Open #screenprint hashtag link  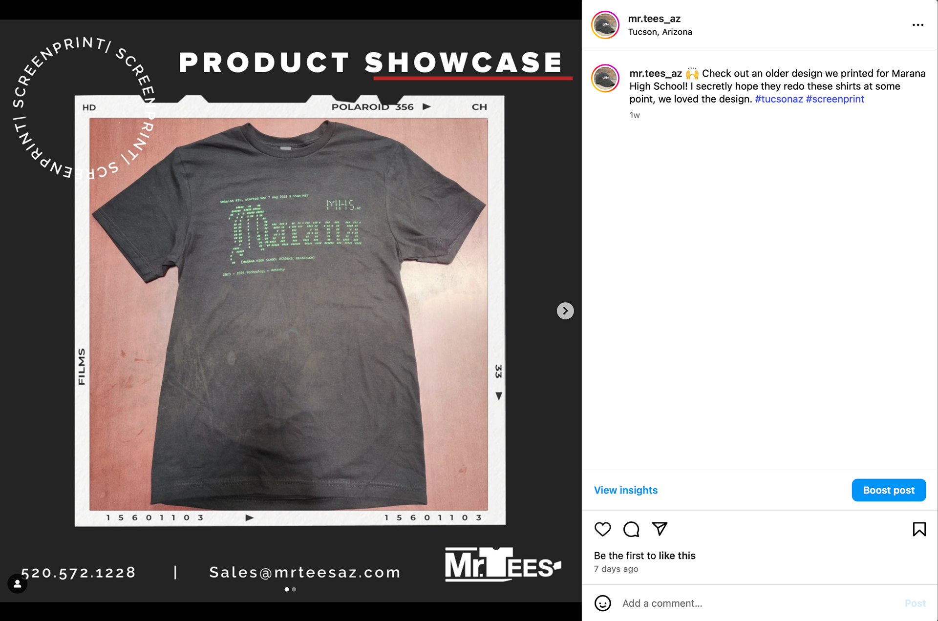(835, 99)
